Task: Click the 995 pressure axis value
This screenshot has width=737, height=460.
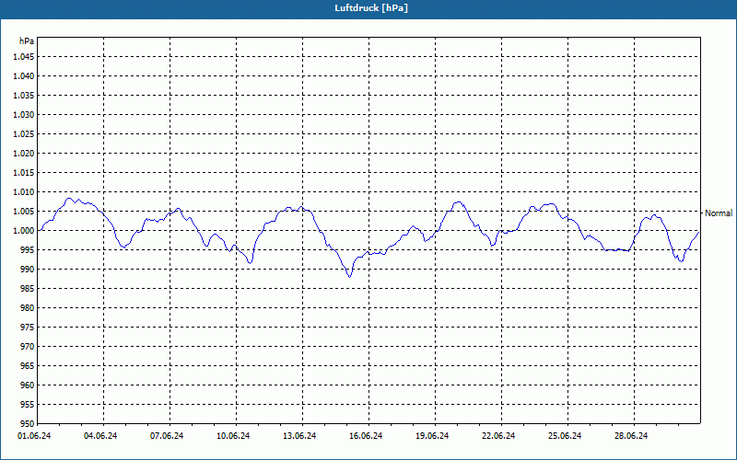Action: click(x=28, y=249)
